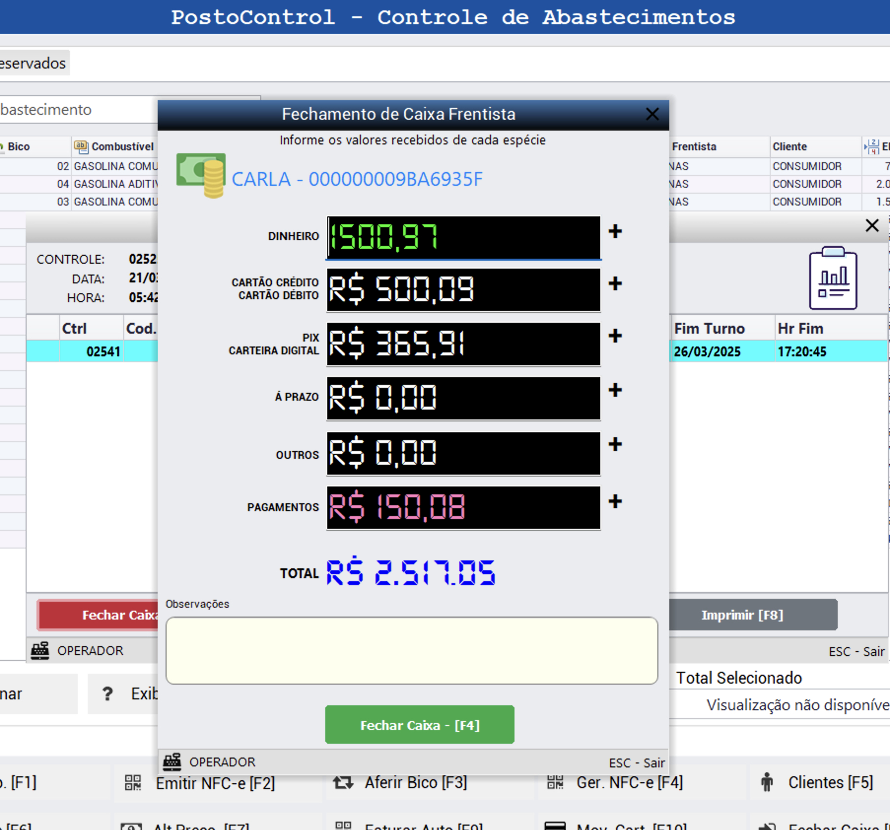Click the PAGAMENTOS value field

point(464,508)
